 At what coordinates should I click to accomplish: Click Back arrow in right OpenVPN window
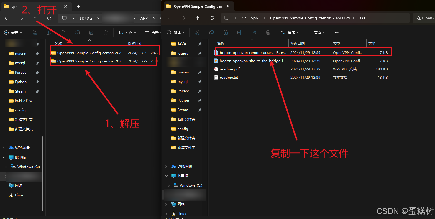[x=169, y=18]
